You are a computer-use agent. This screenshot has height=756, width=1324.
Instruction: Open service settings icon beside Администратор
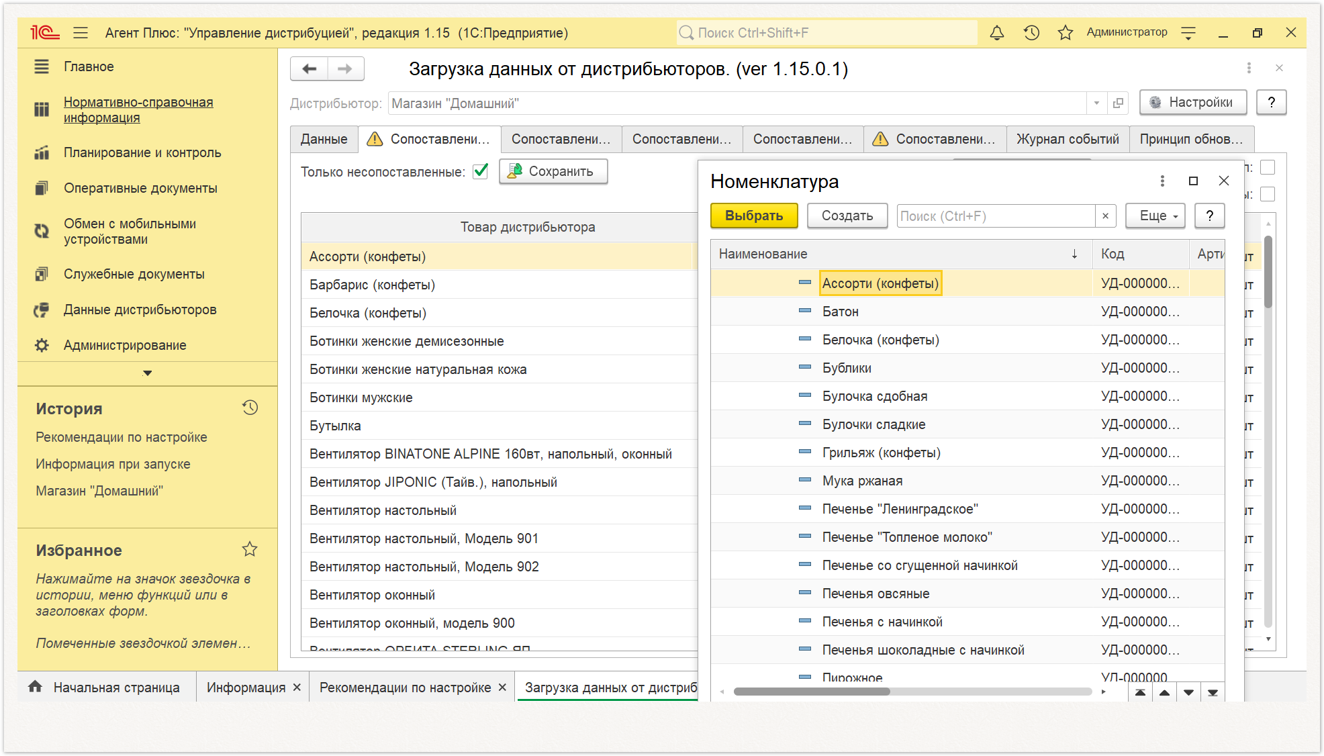1188,32
